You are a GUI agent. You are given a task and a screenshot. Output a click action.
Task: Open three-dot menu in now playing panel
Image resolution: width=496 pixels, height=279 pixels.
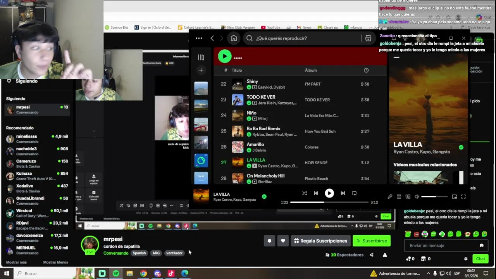click(396, 57)
